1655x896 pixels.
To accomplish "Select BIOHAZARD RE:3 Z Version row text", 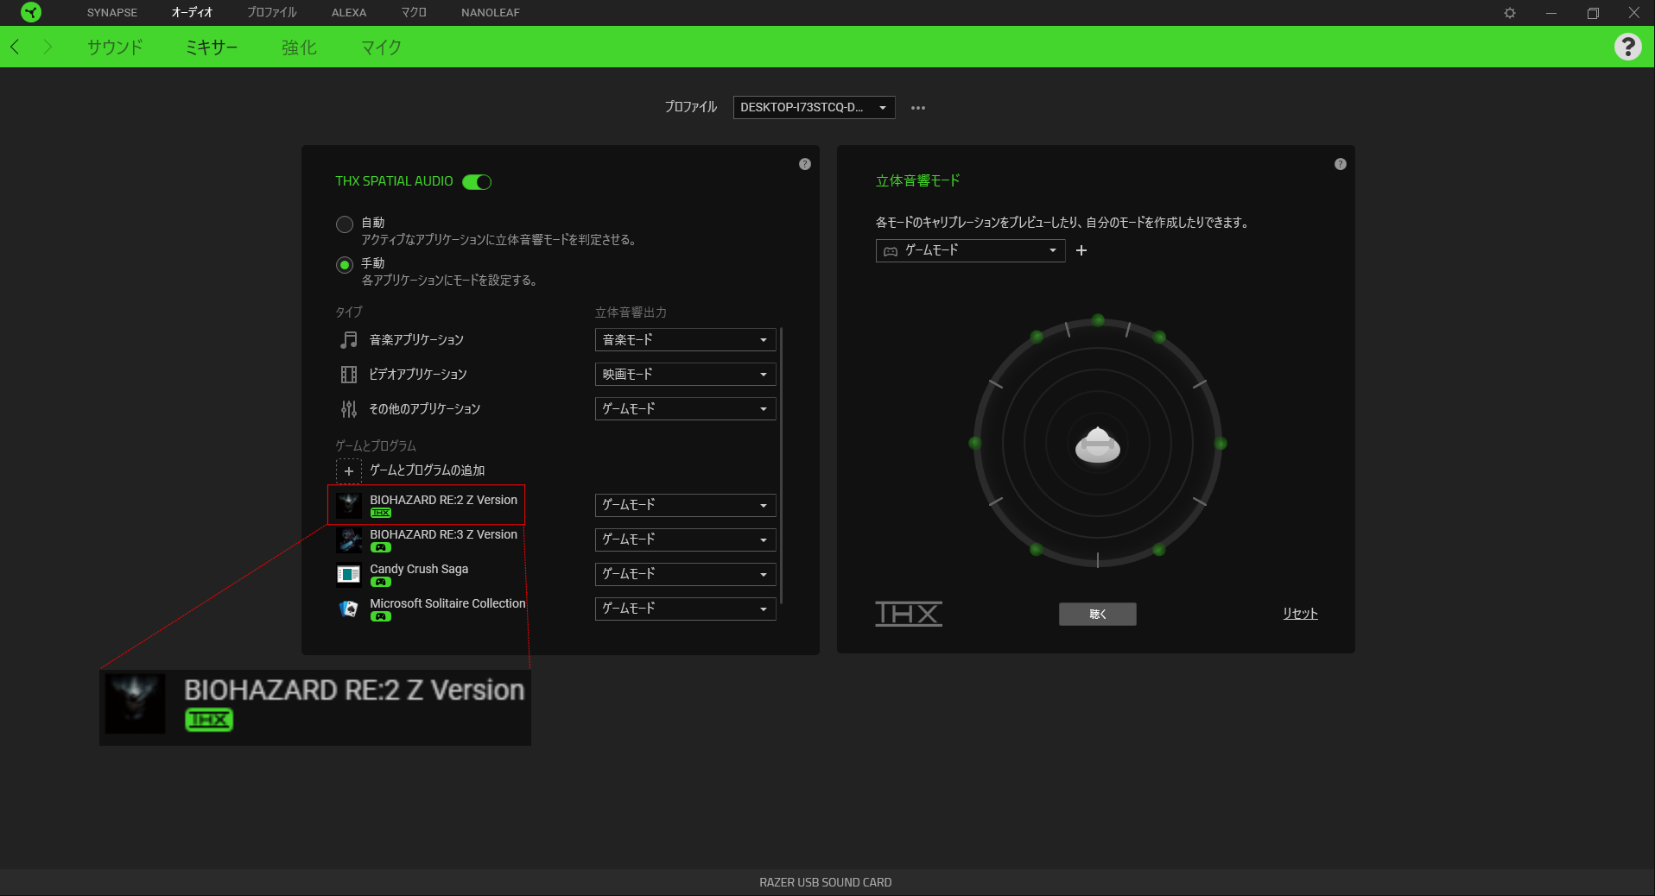I will click(443, 534).
